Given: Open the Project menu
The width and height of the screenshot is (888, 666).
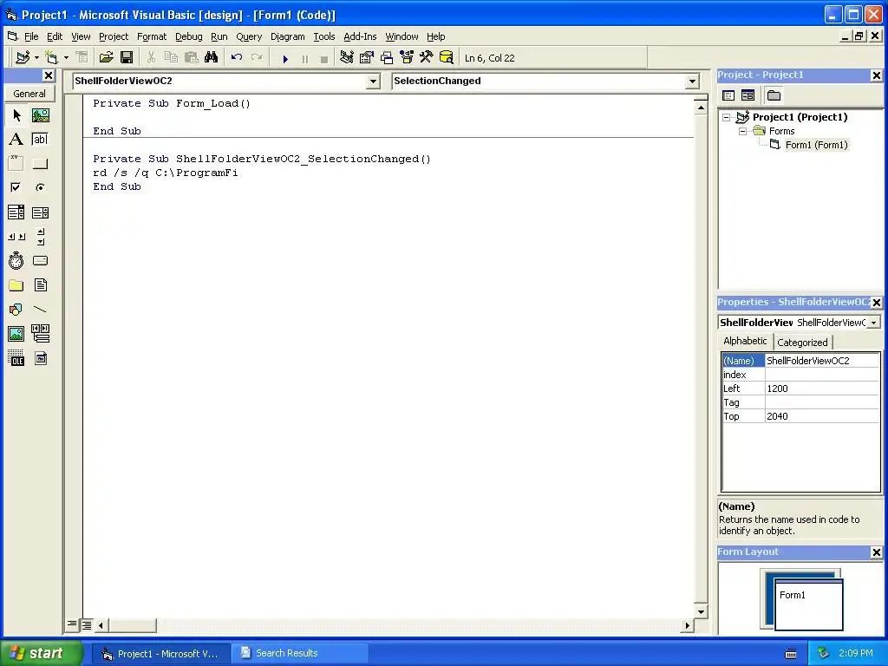Looking at the screenshot, I should pos(114,36).
